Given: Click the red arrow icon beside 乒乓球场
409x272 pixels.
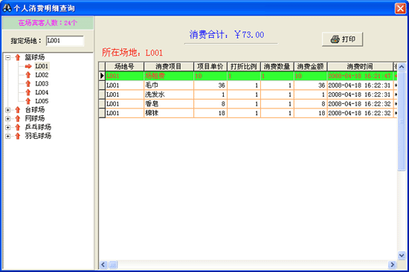Looking at the screenshot, I should coord(18,127).
